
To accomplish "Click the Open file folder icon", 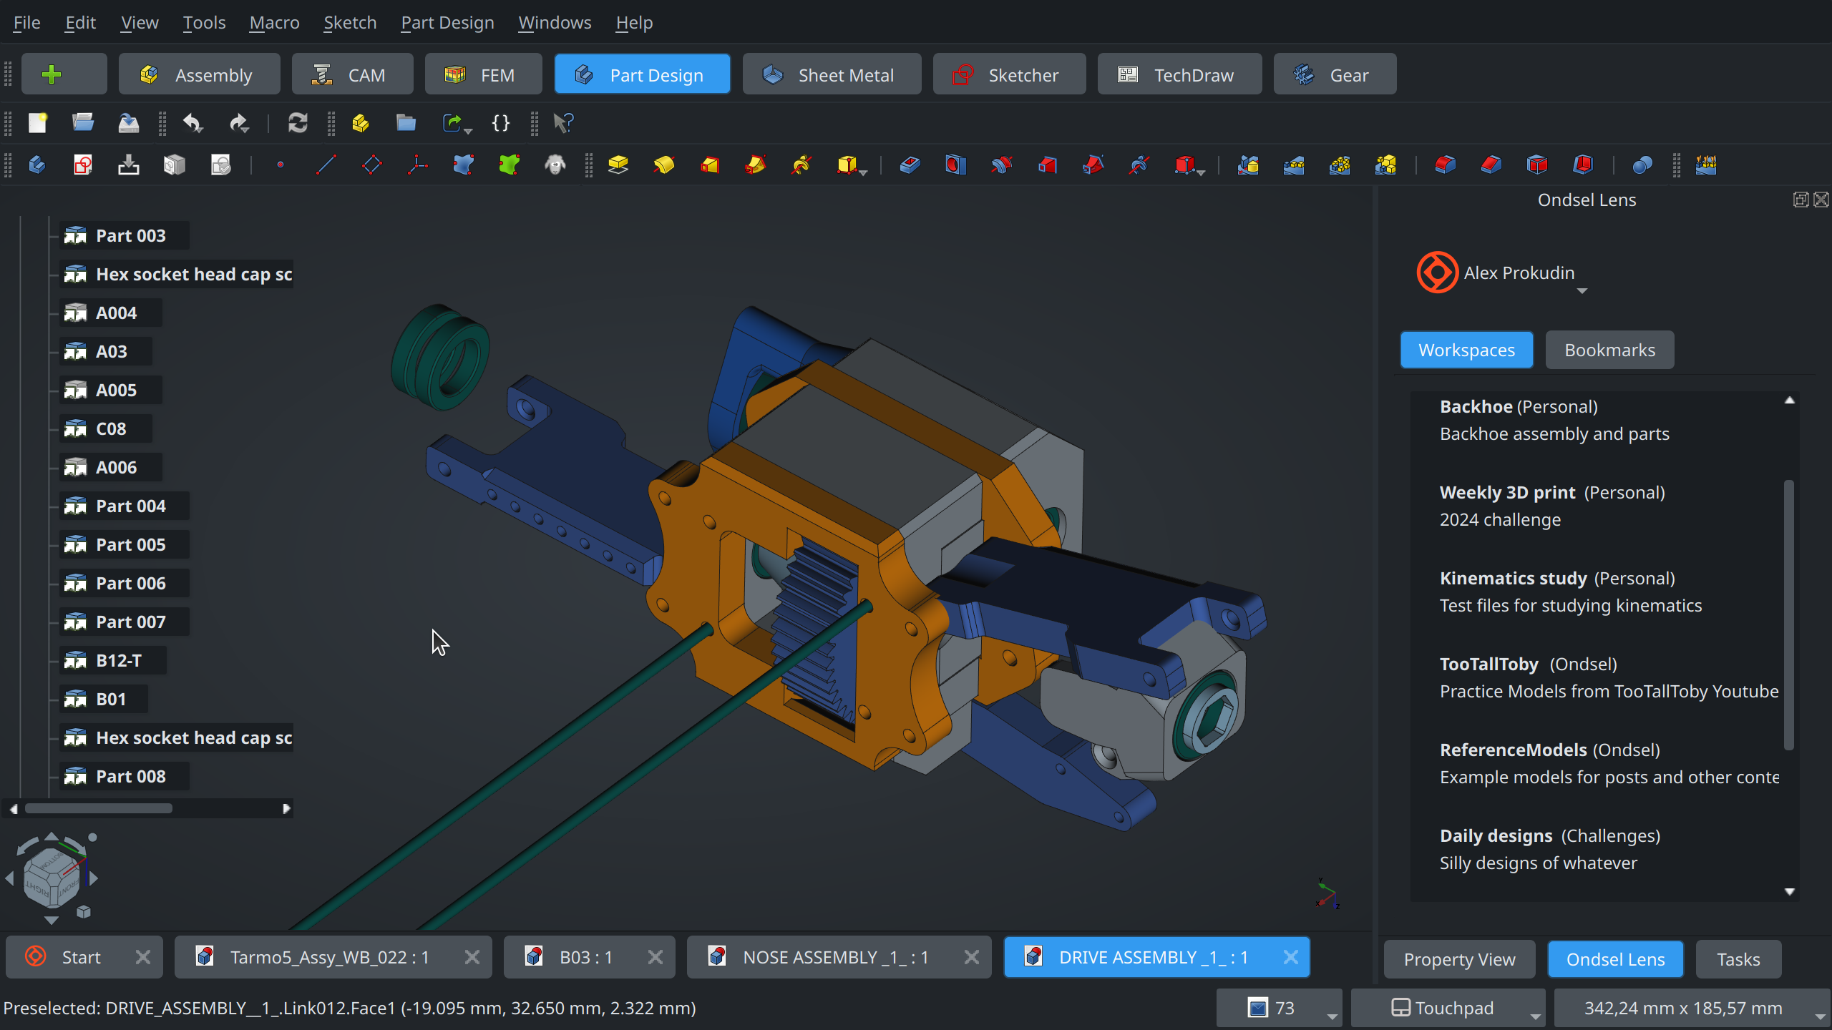I will 83,123.
